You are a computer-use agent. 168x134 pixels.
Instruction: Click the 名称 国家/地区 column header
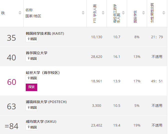pyautogui.click(x=33, y=13)
